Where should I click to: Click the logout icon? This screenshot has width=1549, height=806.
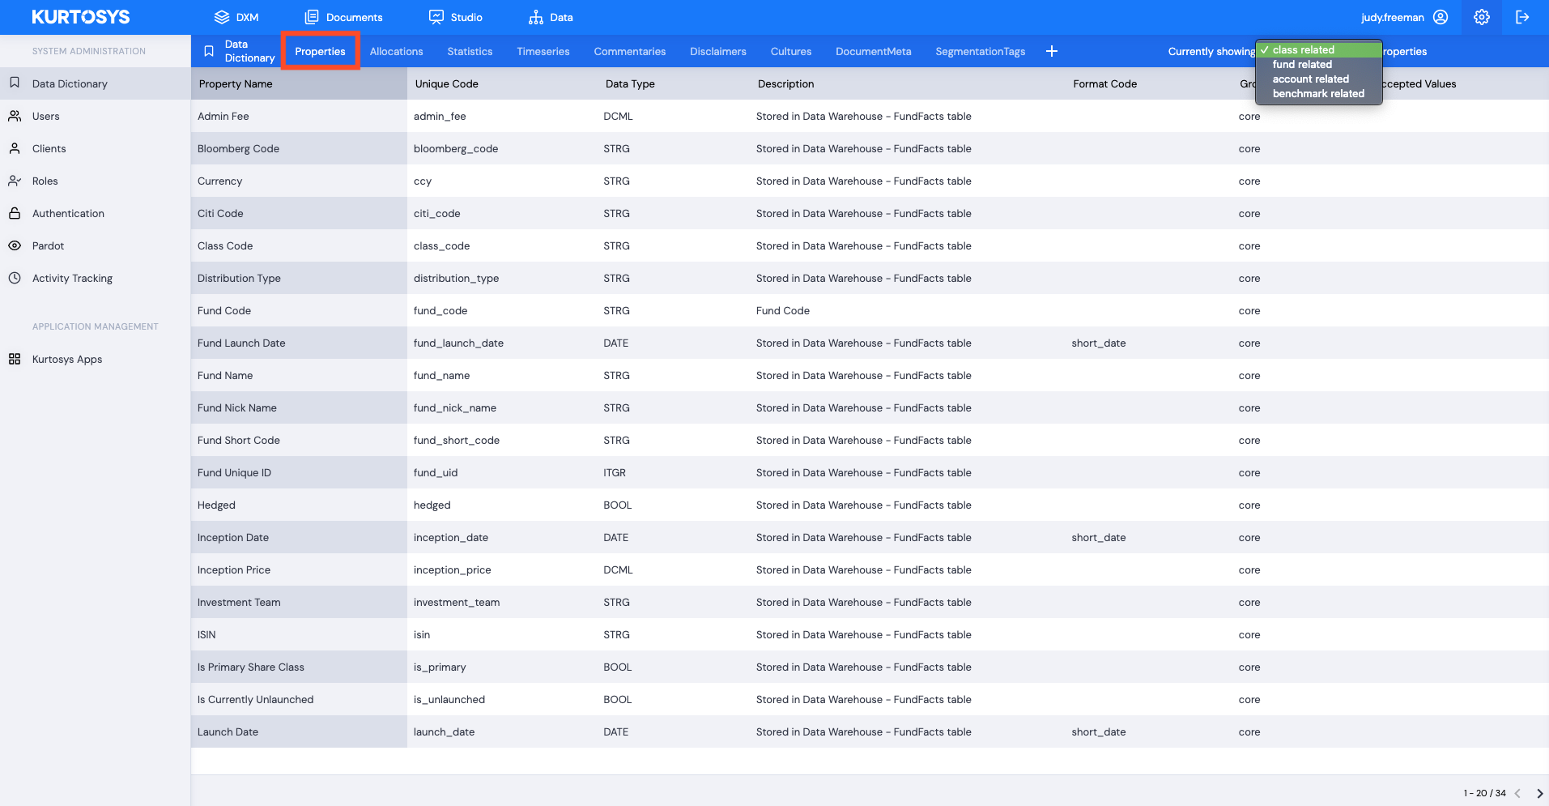pos(1524,16)
